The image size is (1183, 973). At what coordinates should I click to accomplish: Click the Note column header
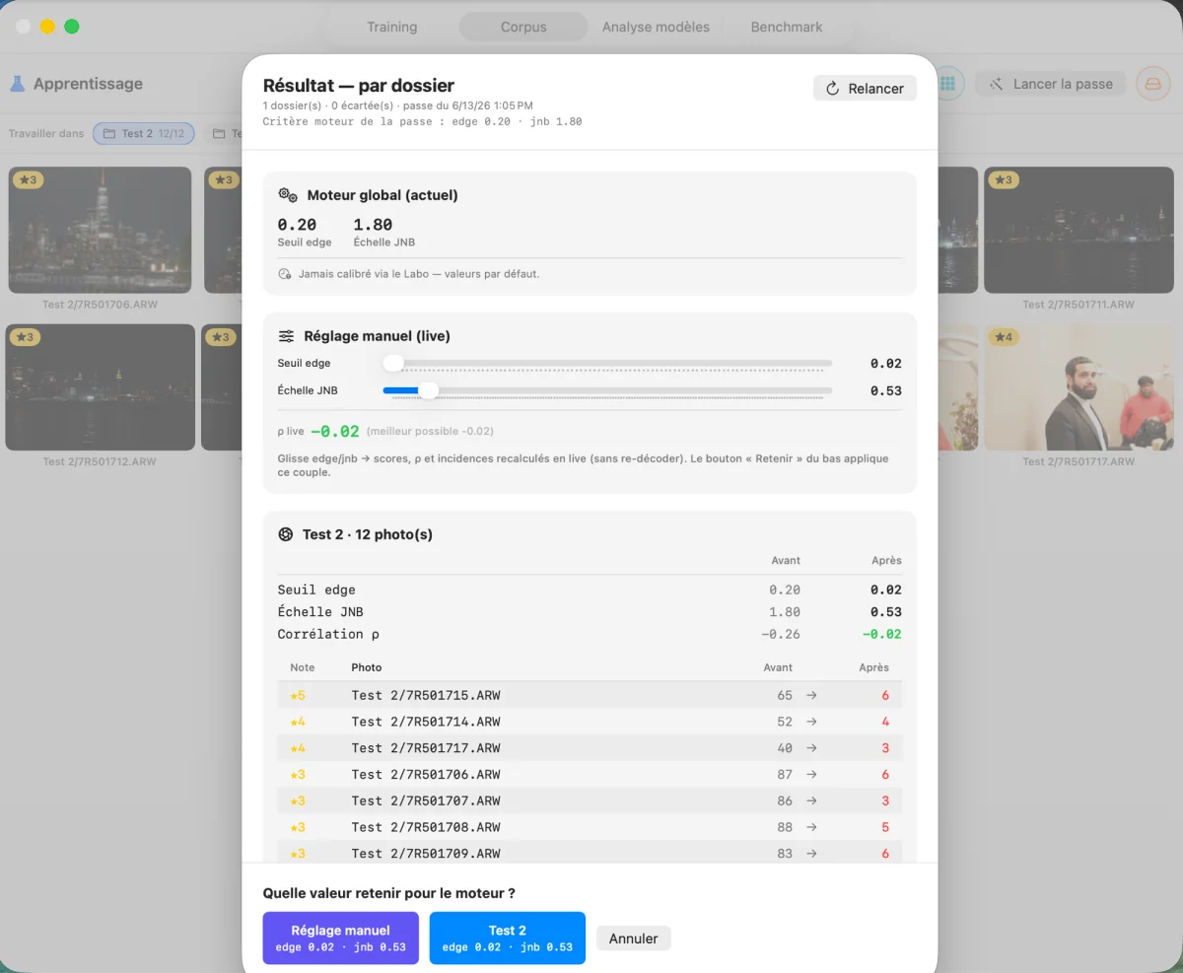(x=303, y=667)
